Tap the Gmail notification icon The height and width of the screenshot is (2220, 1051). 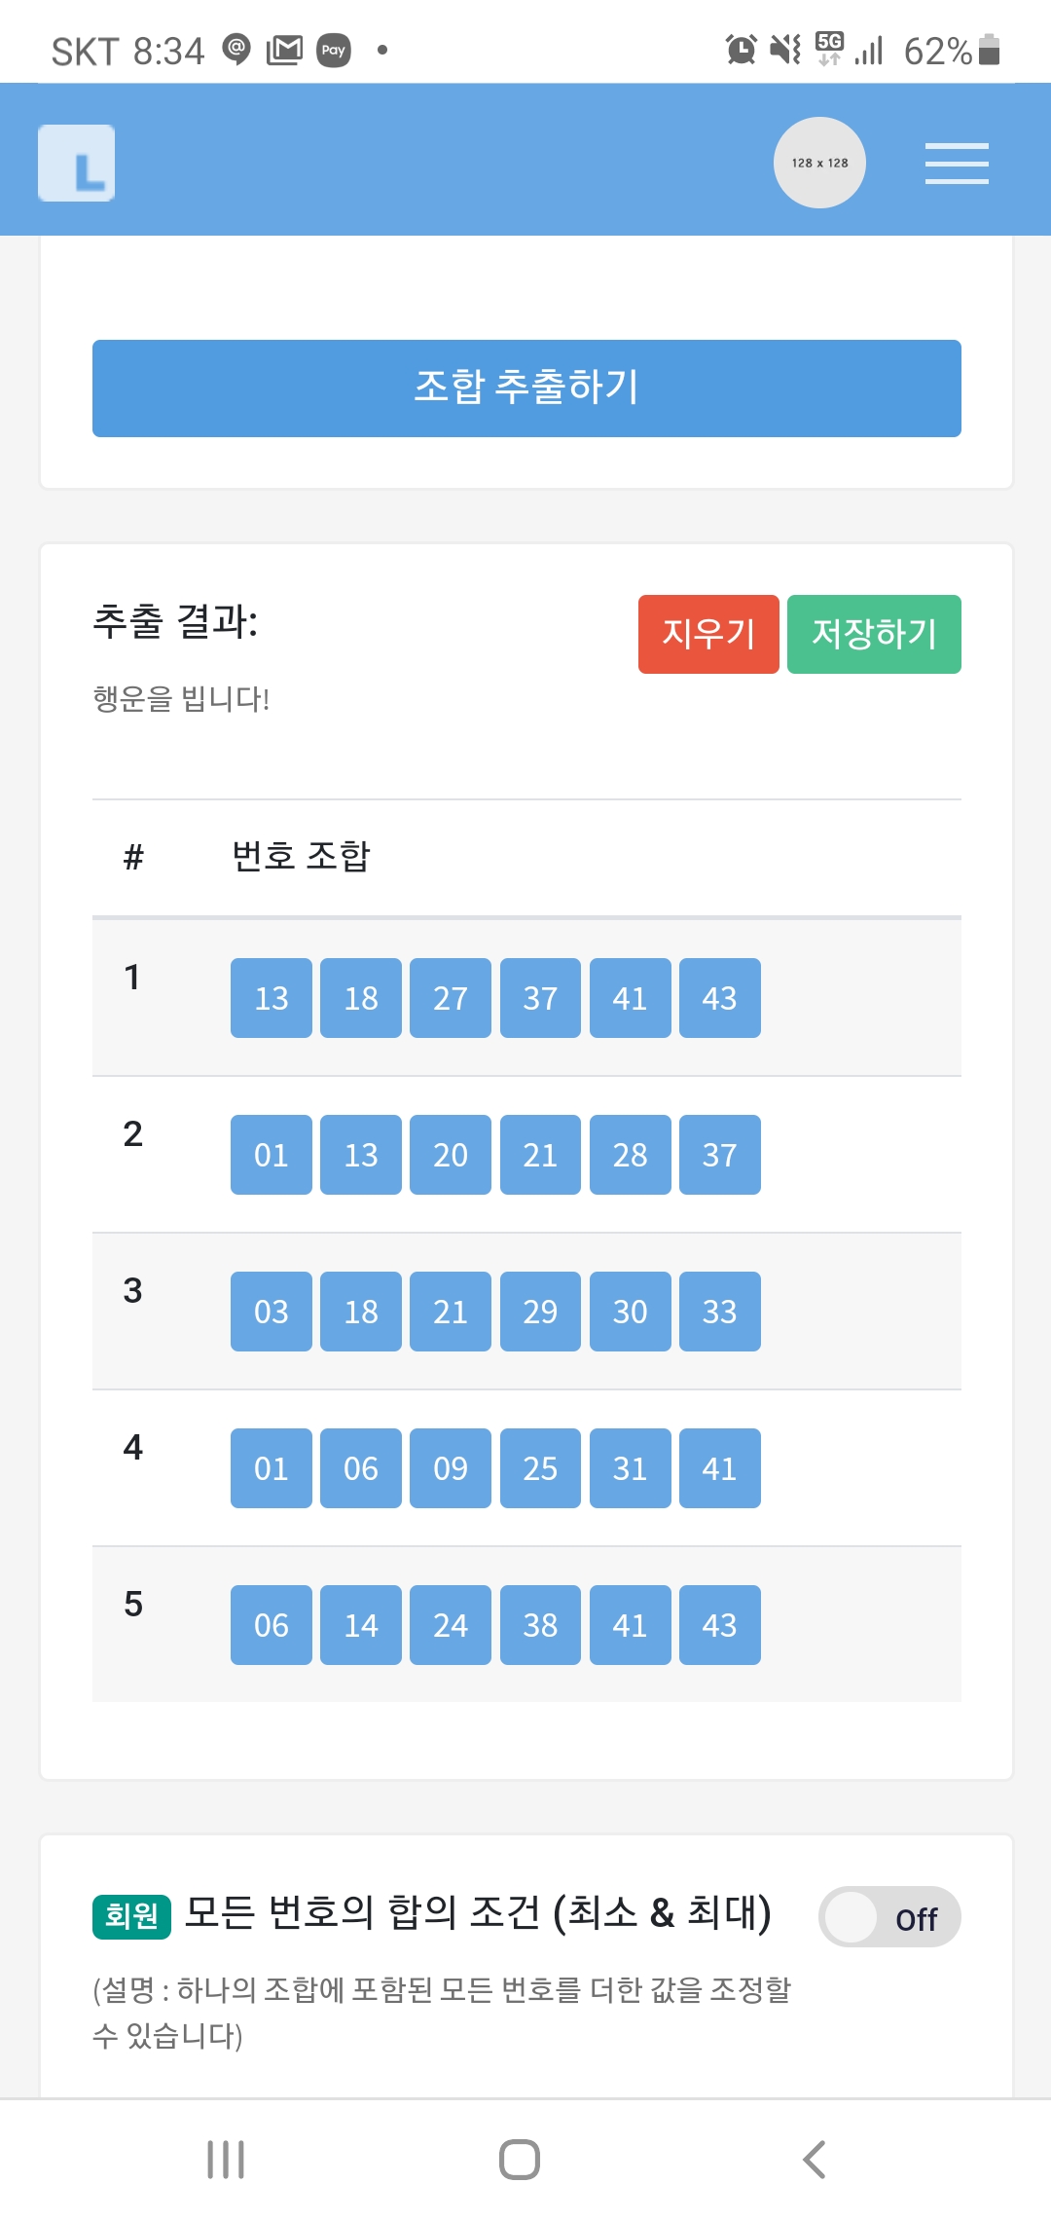284,50
